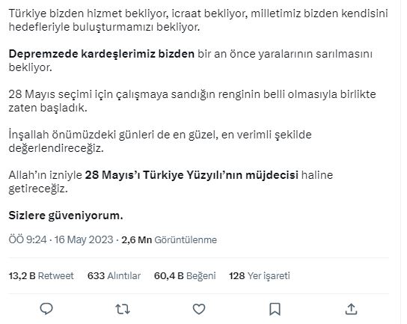
Task: Open the 128 Yer işareti count
Action: [260, 275]
